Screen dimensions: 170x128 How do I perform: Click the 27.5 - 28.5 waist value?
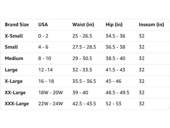(84, 47)
